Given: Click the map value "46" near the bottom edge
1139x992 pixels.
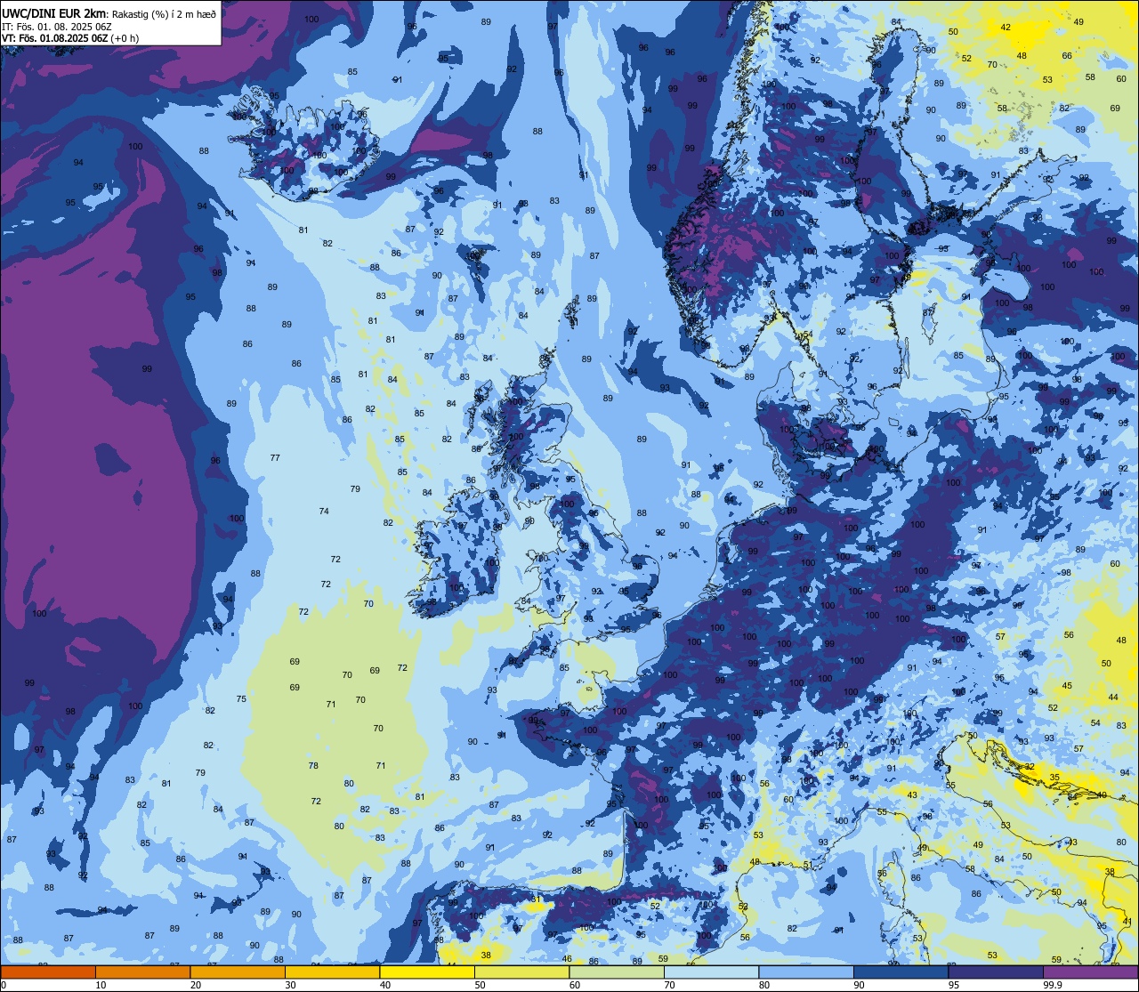Looking at the screenshot, I should pyautogui.click(x=568, y=959).
